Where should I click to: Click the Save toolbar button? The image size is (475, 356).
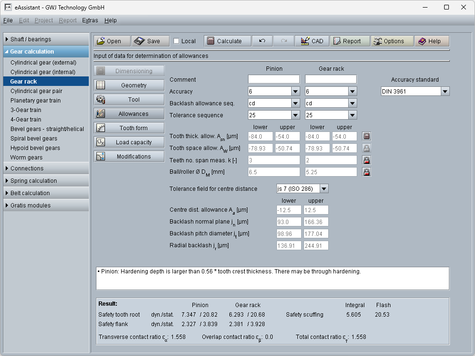click(148, 41)
